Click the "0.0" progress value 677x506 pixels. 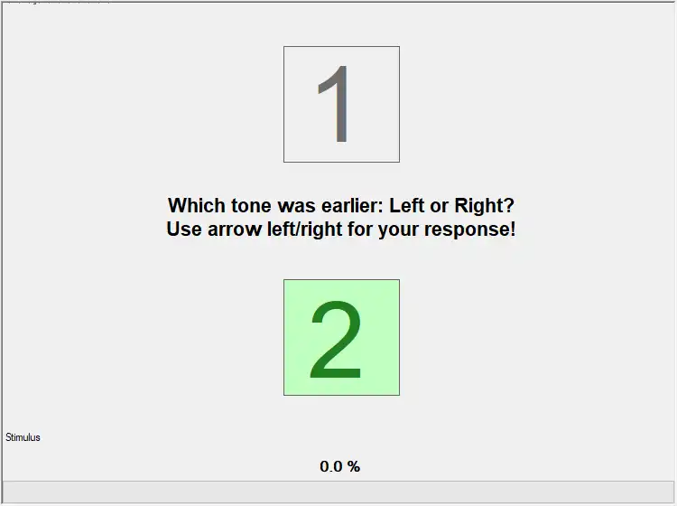pos(331,467)
